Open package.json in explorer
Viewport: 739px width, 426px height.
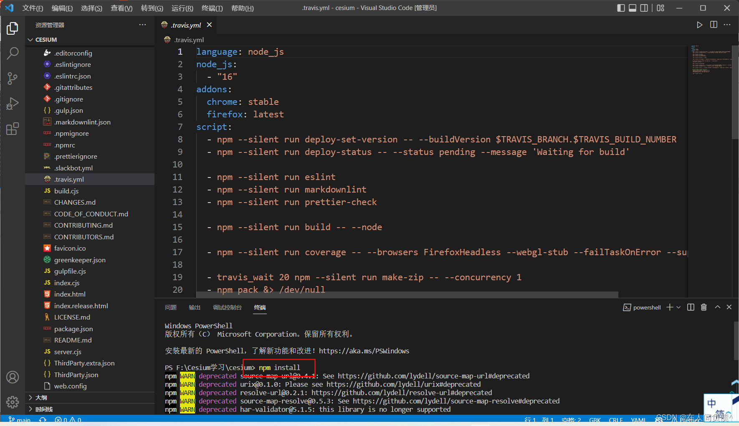(89, 329)
